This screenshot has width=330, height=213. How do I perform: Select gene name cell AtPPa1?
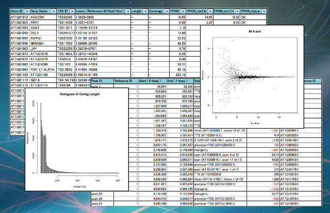[43, 38]
